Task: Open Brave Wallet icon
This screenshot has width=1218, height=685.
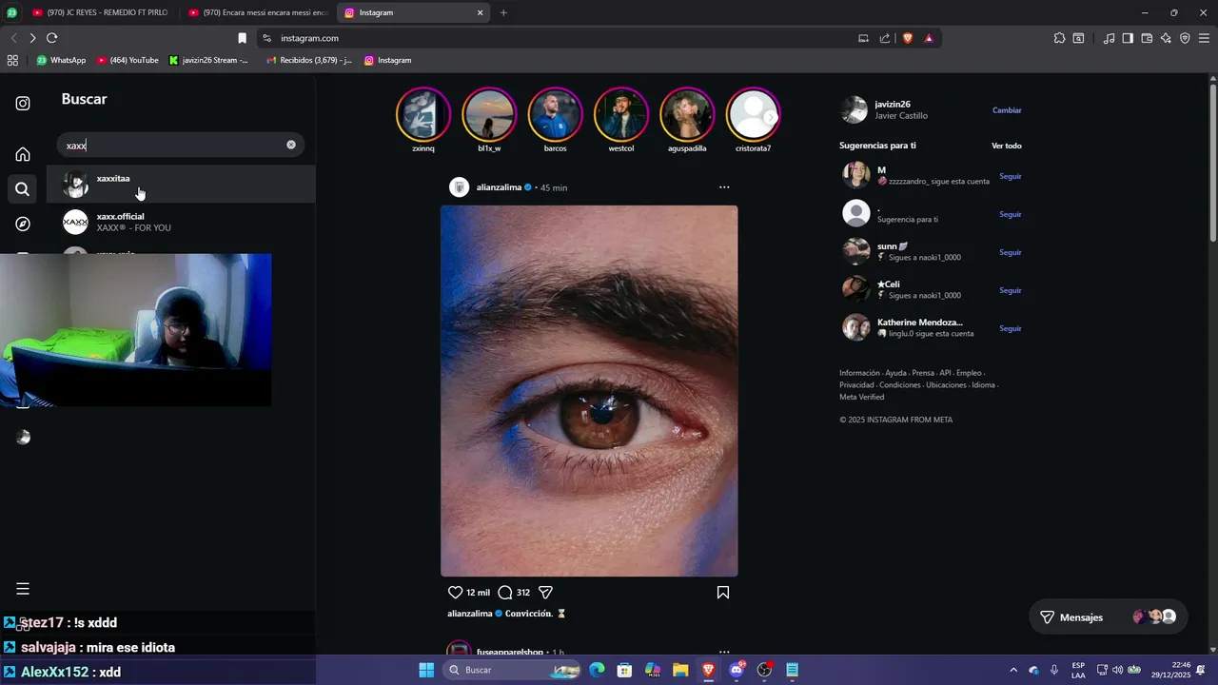Action: (1147, 38)
